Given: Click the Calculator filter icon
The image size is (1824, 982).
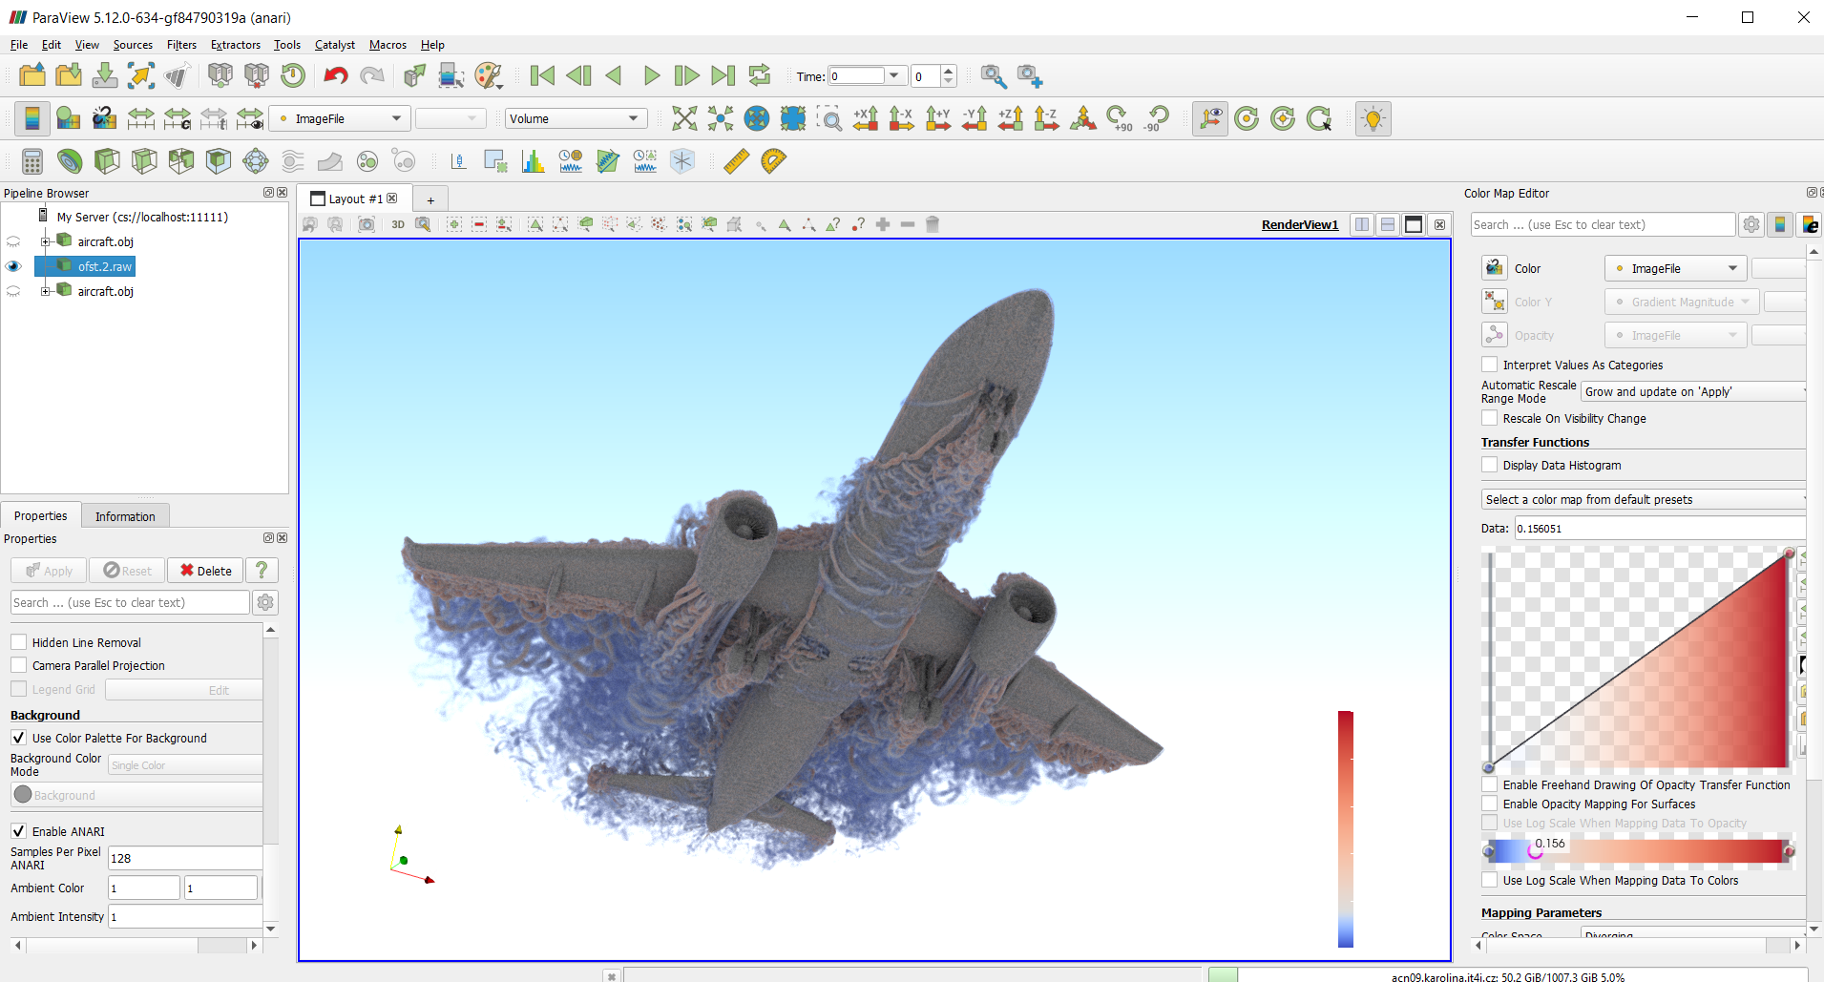Looking at the screenshot, I should tap(31, 161).
